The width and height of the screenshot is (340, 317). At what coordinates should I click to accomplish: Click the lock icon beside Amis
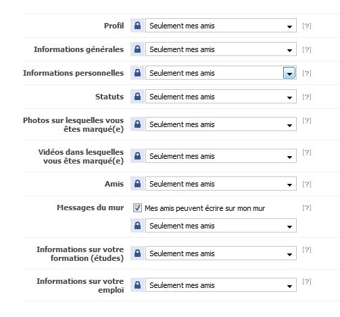[137, 184]
